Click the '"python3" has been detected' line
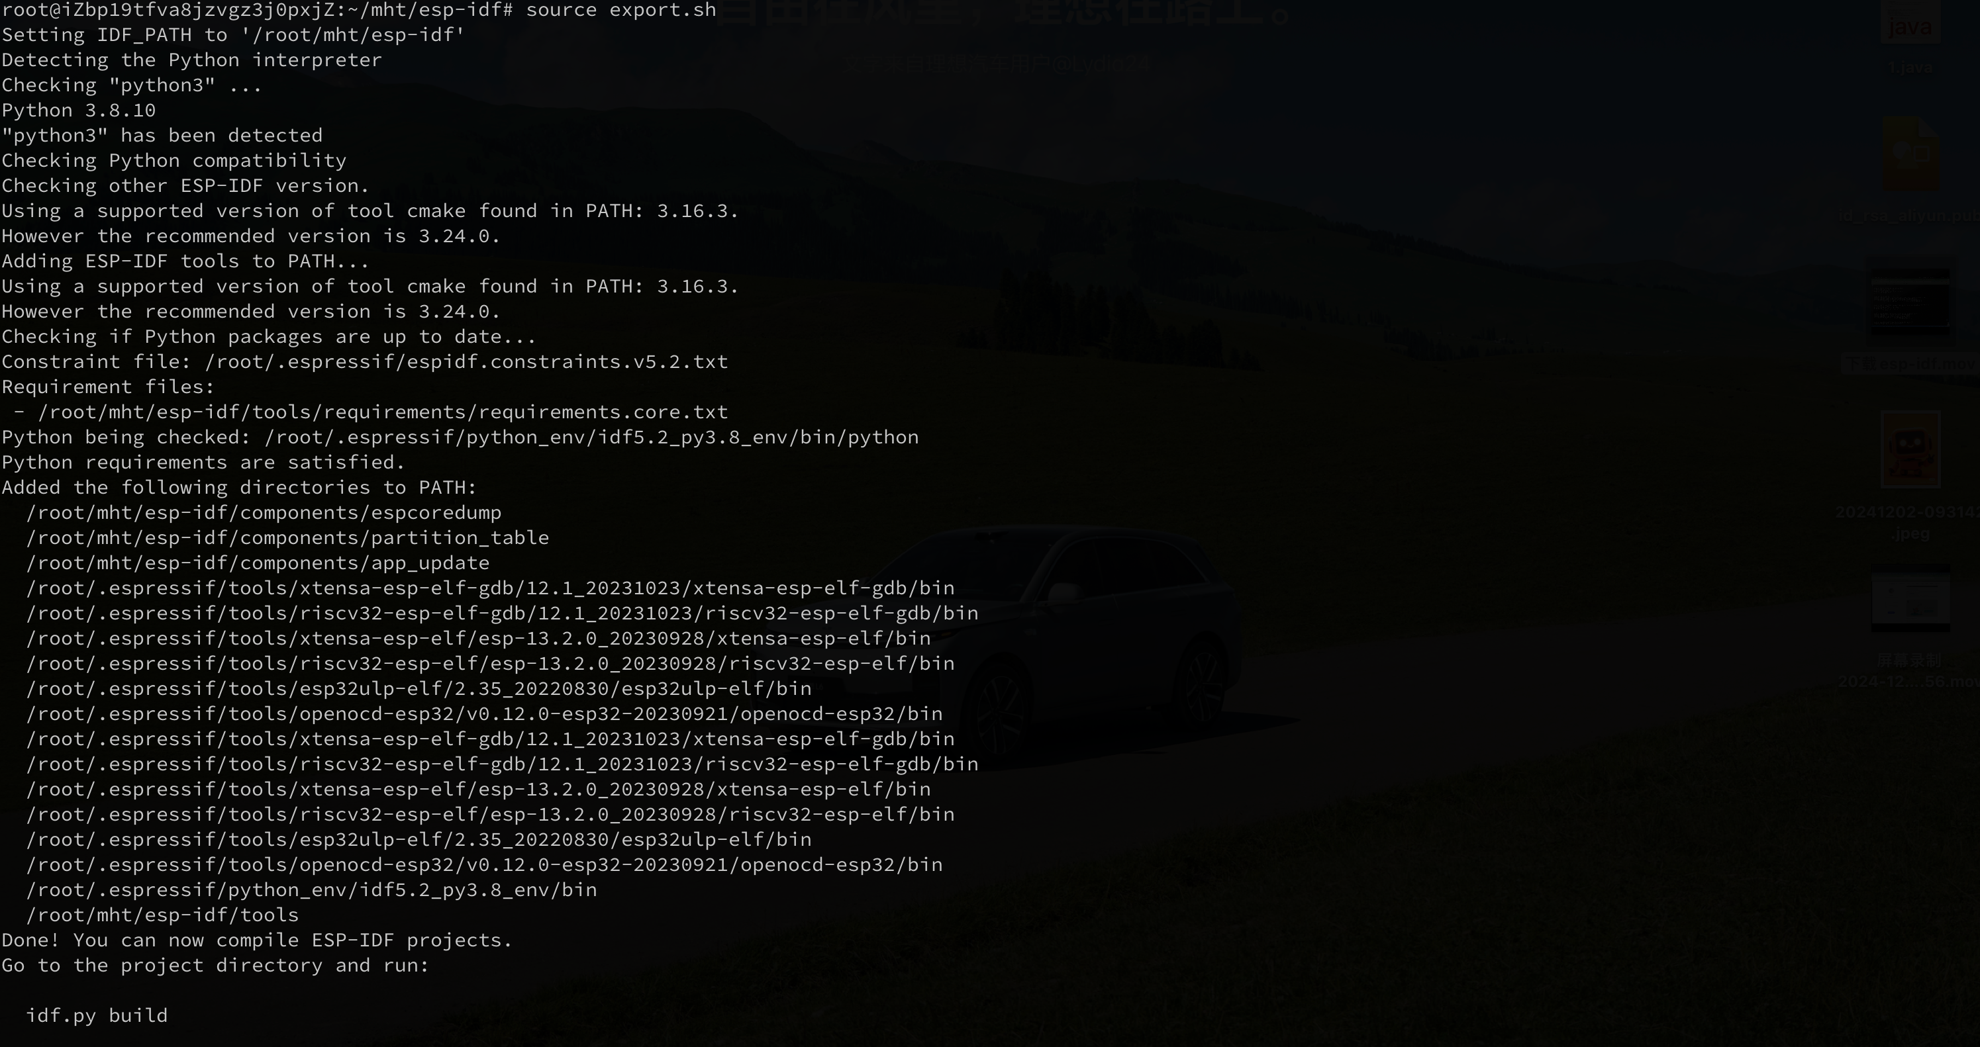1980x1047 pixels. (162, 136)
